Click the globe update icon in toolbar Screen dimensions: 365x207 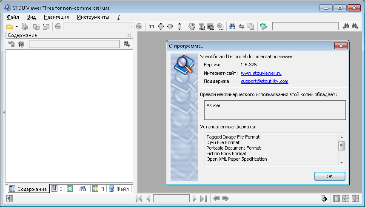(x=263, y=26)
